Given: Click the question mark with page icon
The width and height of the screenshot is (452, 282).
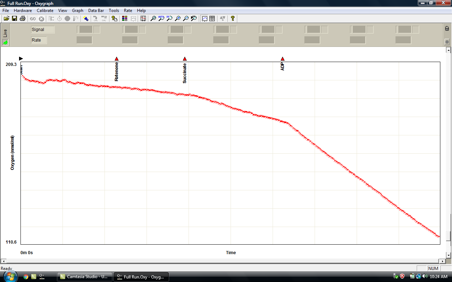Looking at the screenshot, I should coord(114,18).
